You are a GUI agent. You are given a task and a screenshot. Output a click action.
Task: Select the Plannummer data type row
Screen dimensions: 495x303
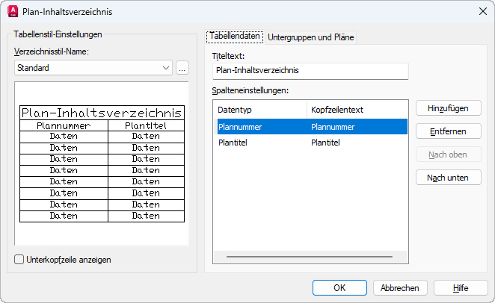pyautogui.click(x=259, y=127)
